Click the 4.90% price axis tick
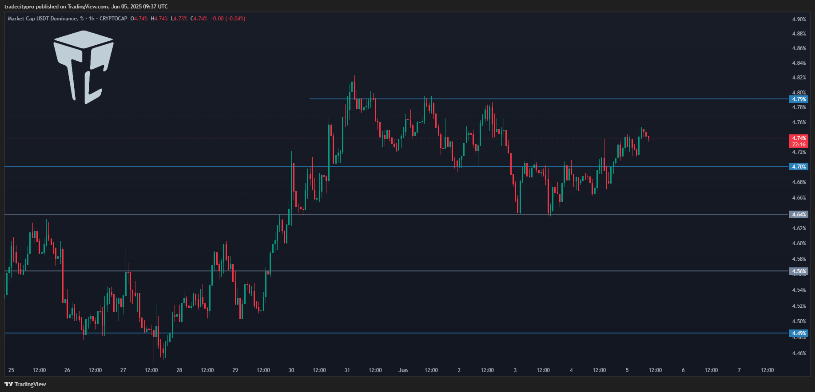Image resolution: width=815 pixels, height=392 pixels. coord(799,19)
